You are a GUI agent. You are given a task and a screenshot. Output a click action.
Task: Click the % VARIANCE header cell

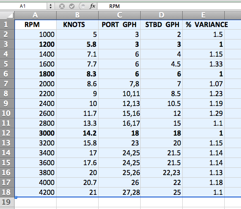pyautogui.click(x=204, y=24)
